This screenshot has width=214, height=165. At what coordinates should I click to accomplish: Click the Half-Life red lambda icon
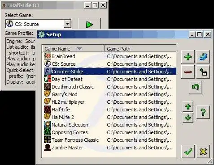48,109
